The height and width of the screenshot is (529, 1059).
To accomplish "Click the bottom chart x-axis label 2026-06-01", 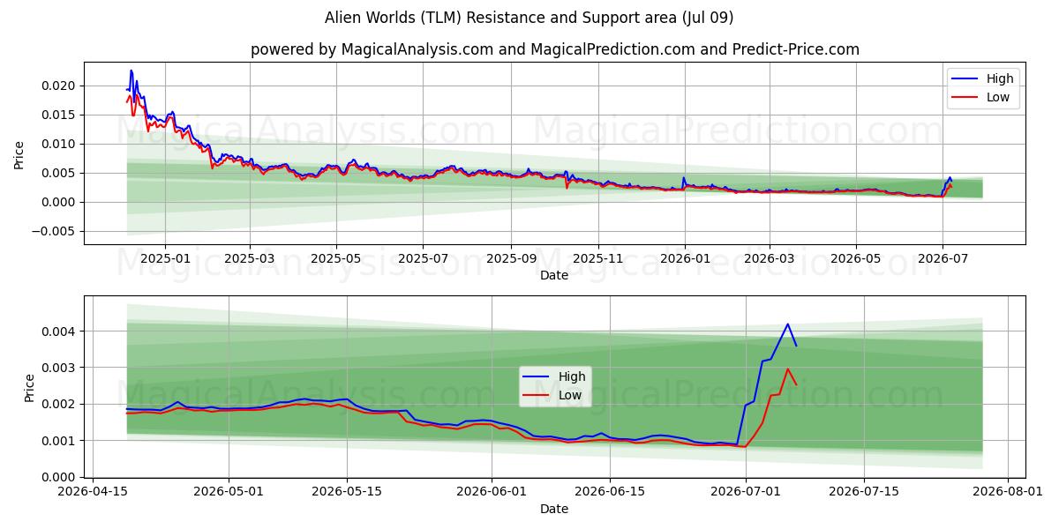I will (491, 492).
